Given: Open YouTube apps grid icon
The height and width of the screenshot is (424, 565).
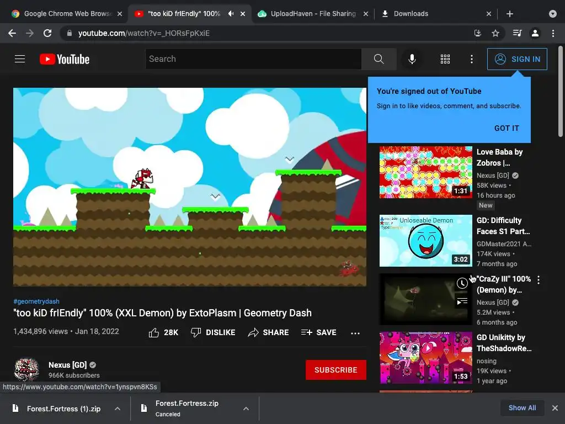Looking at the screenshot, I should (445, 59).
